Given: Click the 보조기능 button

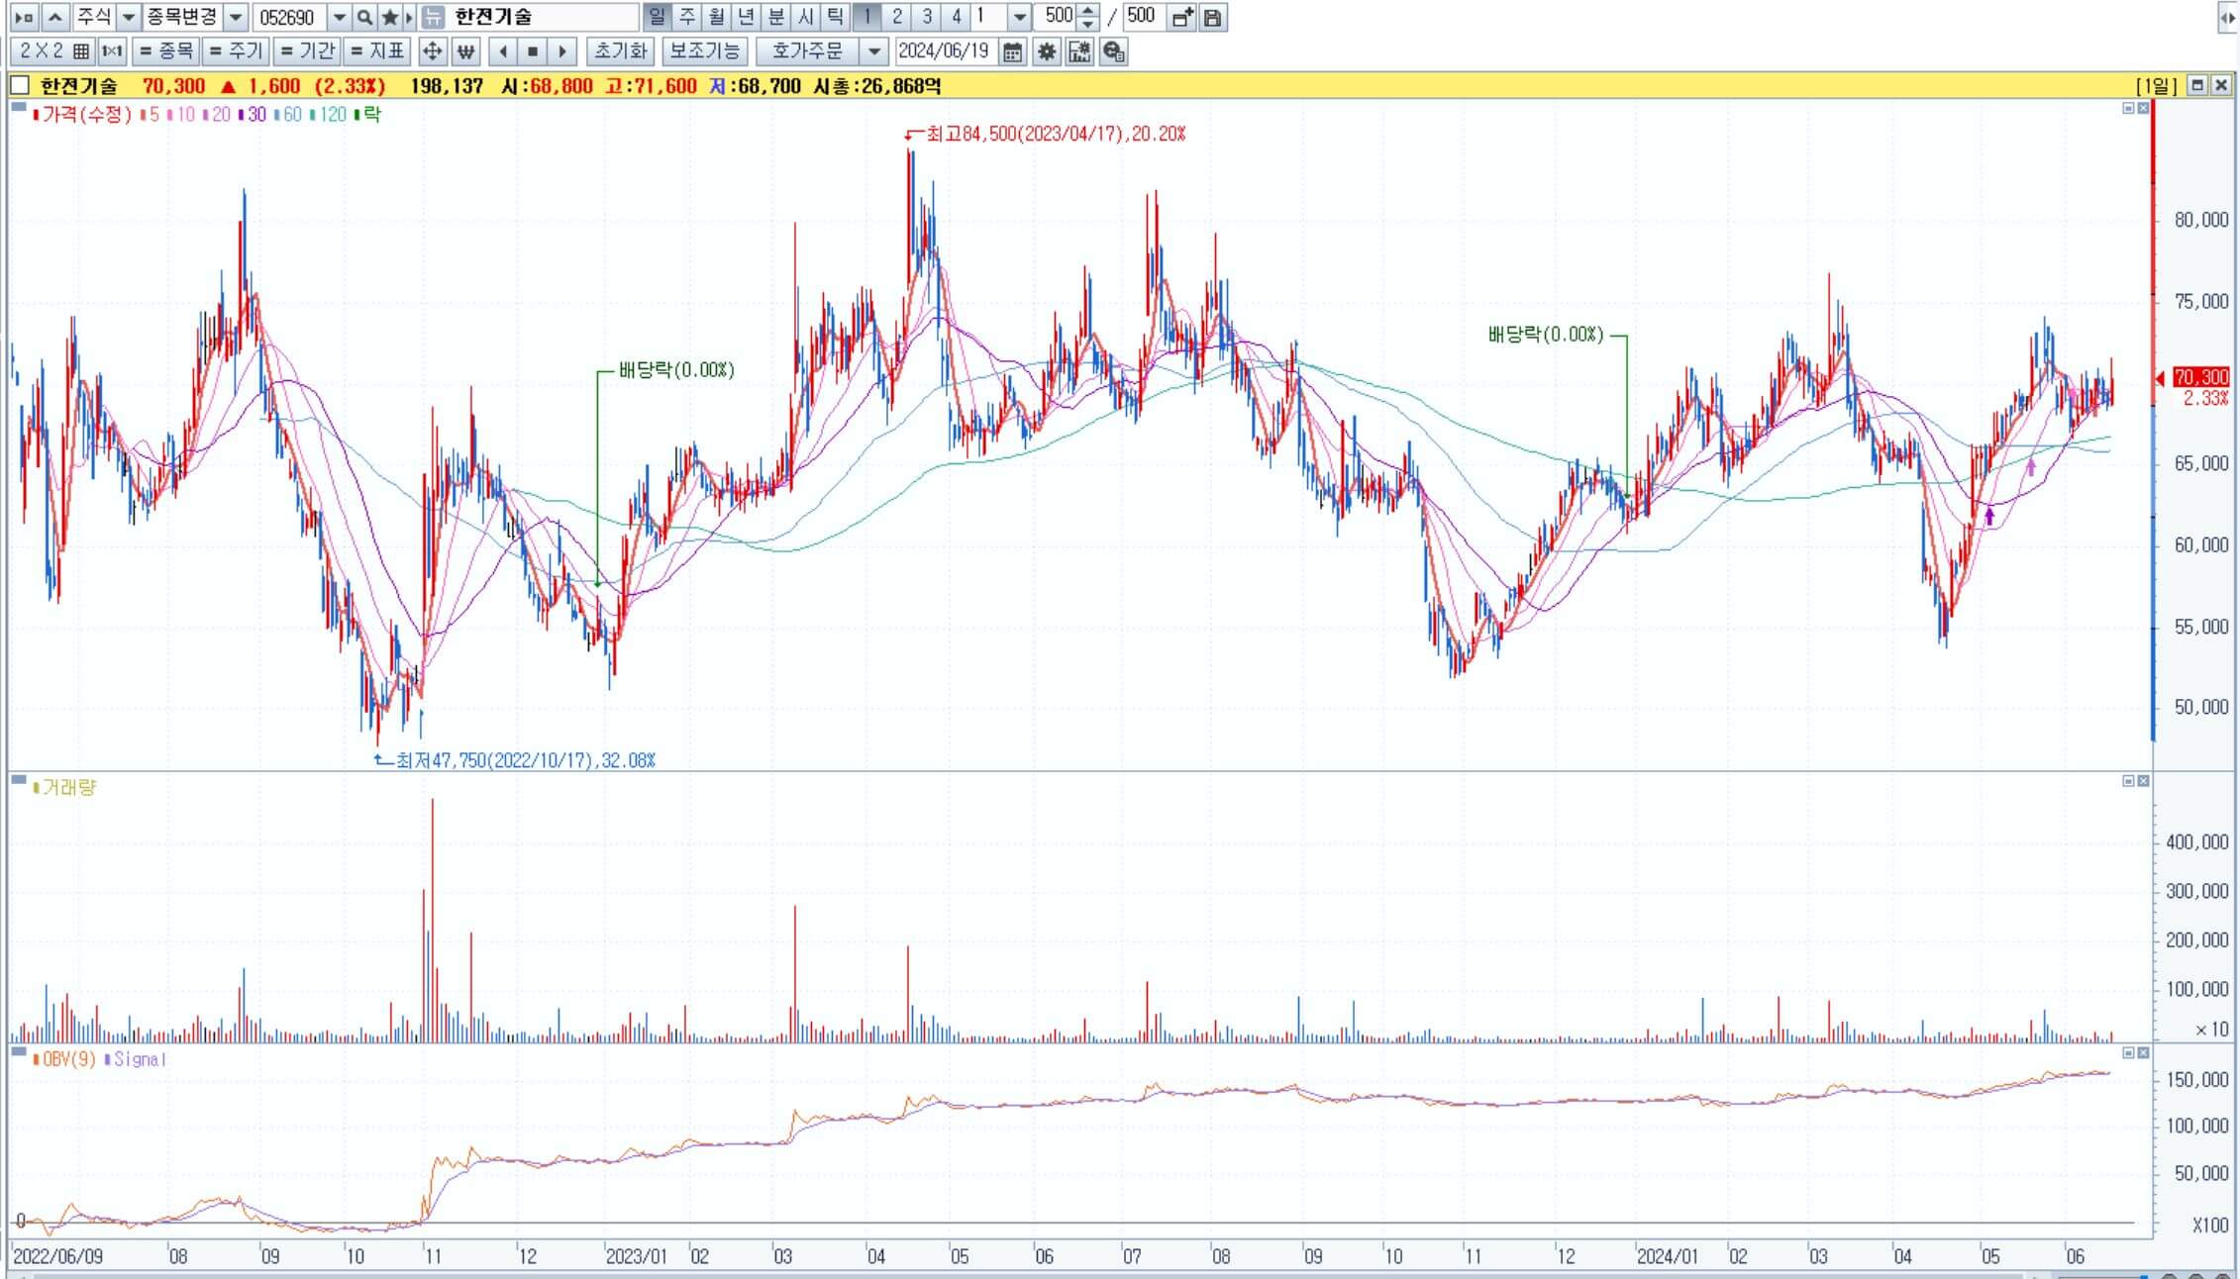Looking at the screenshot, I should (704, 51).
